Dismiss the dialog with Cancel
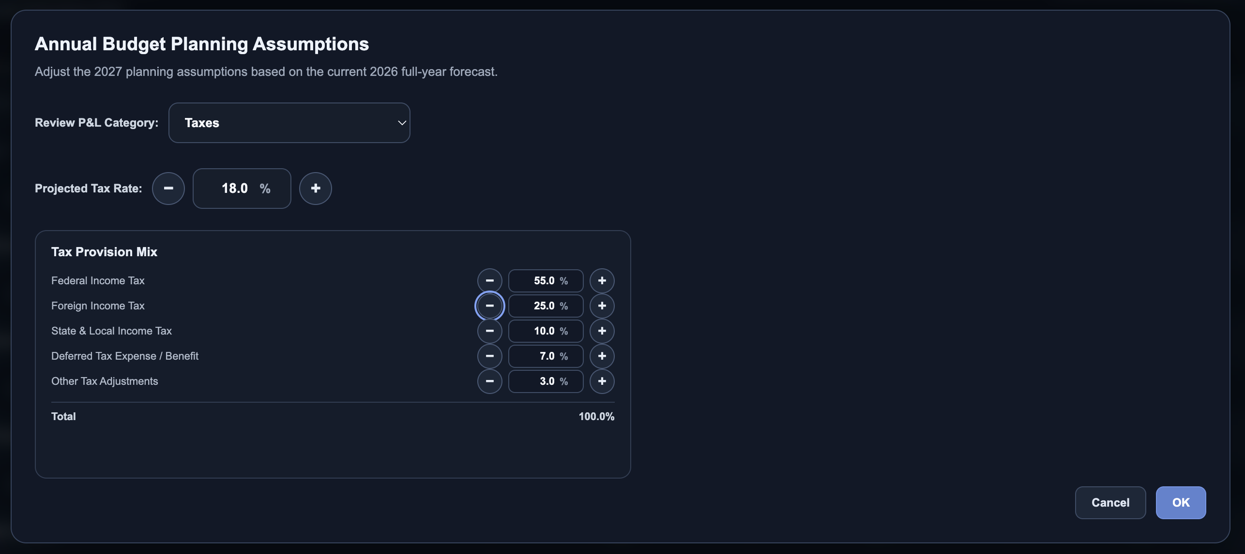This screenshot has height=554, width=1245. coord(1110,503)
